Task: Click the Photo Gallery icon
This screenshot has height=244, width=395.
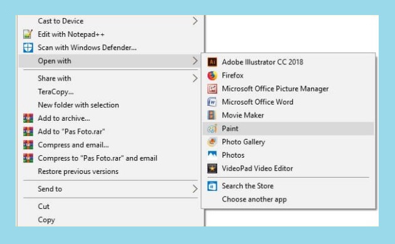Action: 212,142
